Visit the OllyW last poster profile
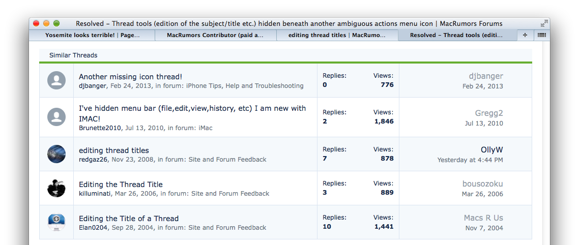The height and width of the screenshot is (245, 579). coord(491,150)
